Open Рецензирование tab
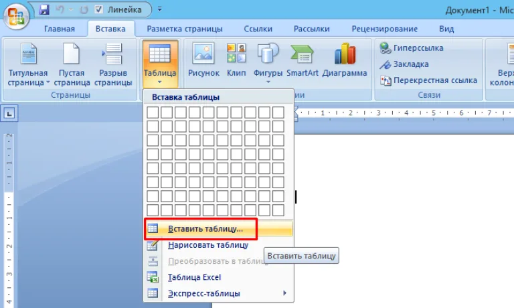514x308 pixels. pyautogui.click(x=385, y=29)
